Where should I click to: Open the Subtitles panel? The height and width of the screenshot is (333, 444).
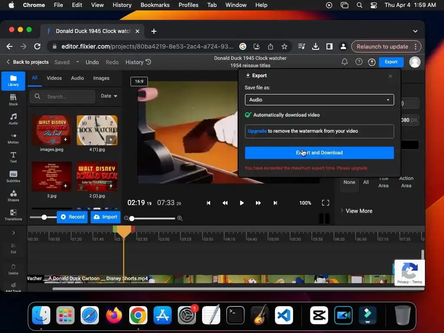(13, 176)
